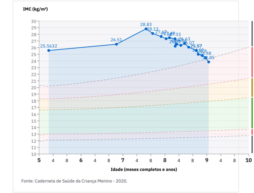Image resolution: width=254 pixels, height=193 pixels.
Task: Click the final data point on the line
Action: 208,62
